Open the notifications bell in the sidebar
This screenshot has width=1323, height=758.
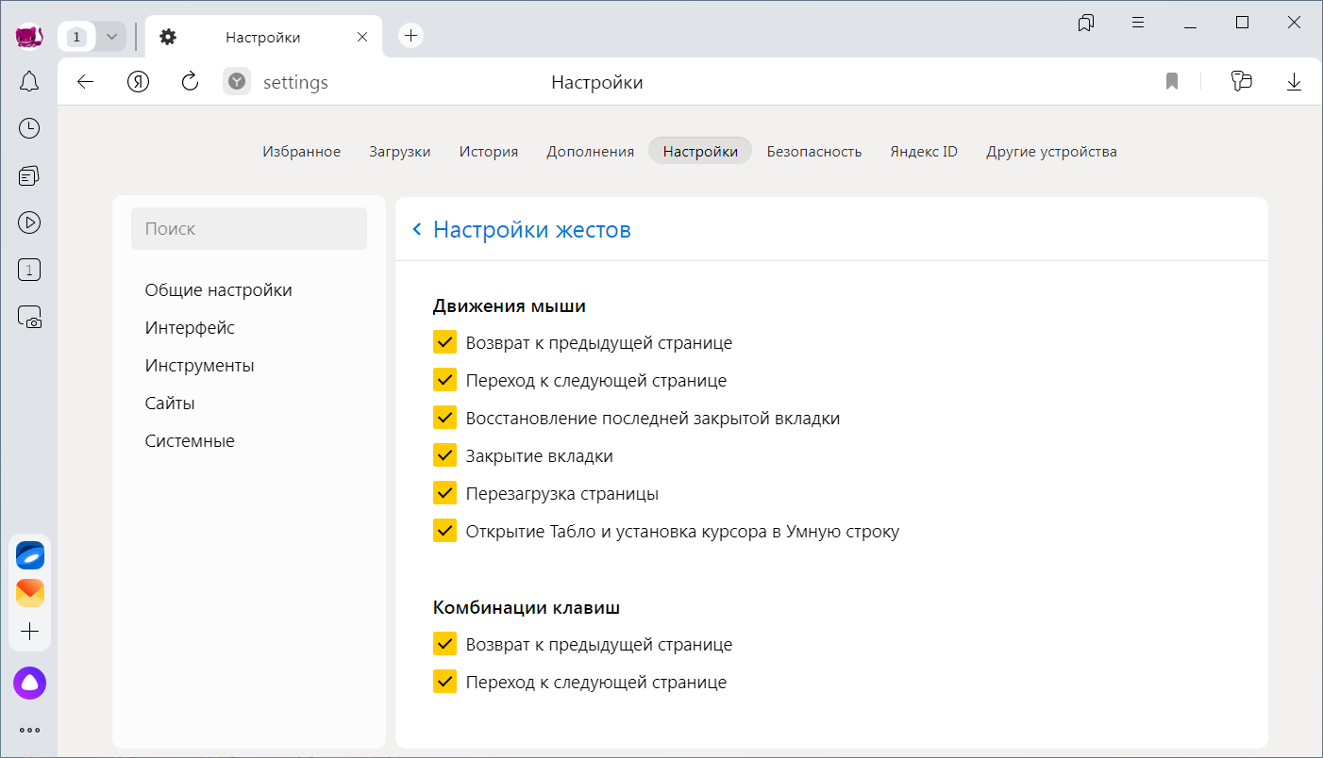[29, 82]
